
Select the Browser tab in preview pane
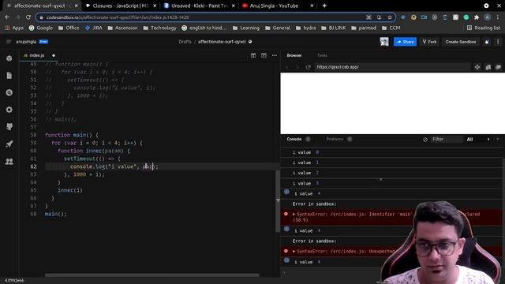coord(294,55)
